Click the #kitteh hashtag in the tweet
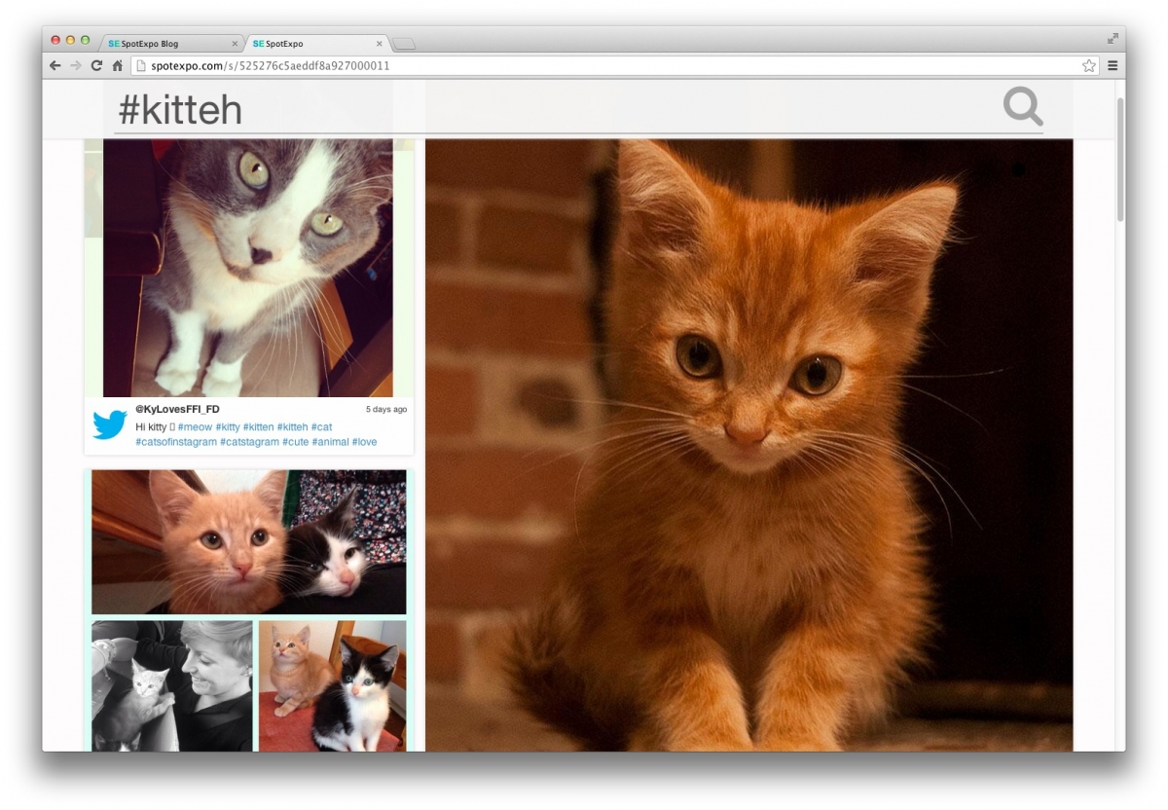 coord(292,426)
